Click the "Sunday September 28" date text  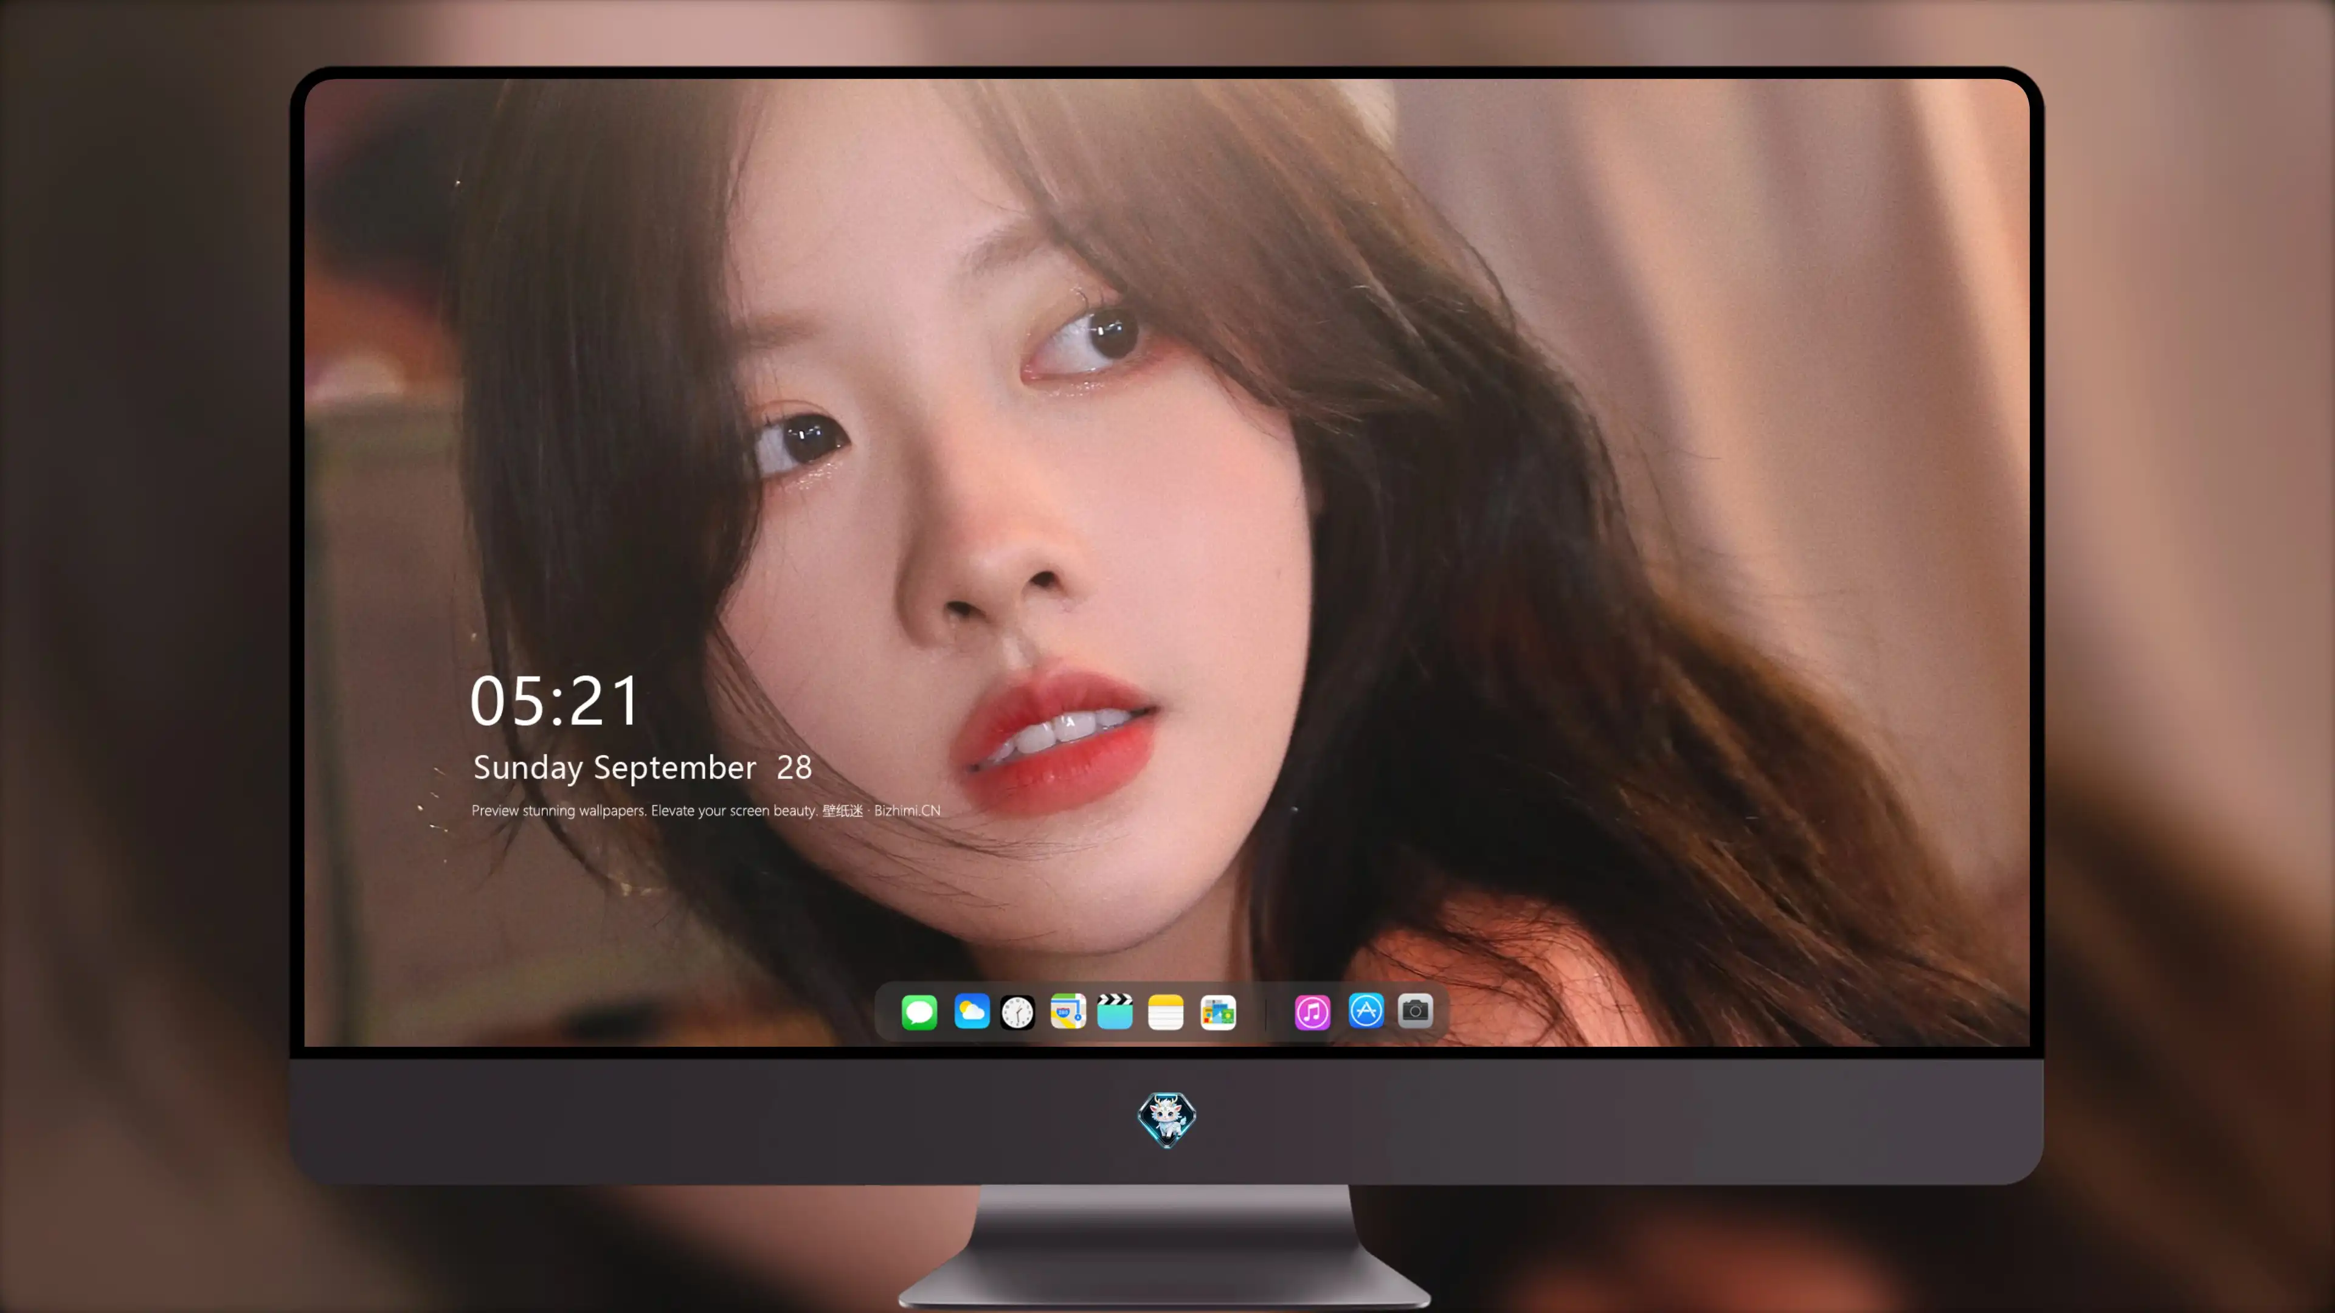643,768
